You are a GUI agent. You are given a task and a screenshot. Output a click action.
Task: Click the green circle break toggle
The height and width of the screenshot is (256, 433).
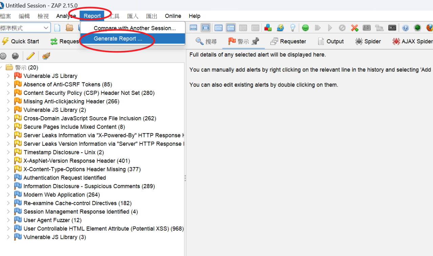tap(305, 28)
